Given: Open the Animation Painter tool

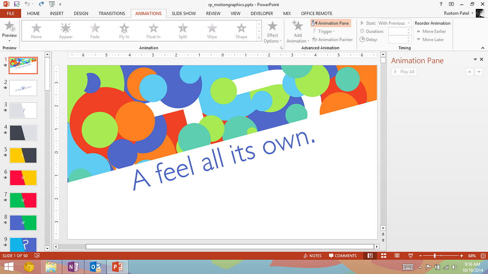Looking at the screenshot, I should 332,39.
